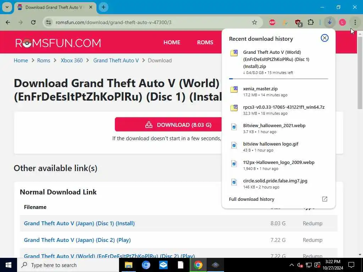Open the blue circular Chromium taskbar icon
The height and width of the screenshot is (272, 363).
tap(146, 265)
